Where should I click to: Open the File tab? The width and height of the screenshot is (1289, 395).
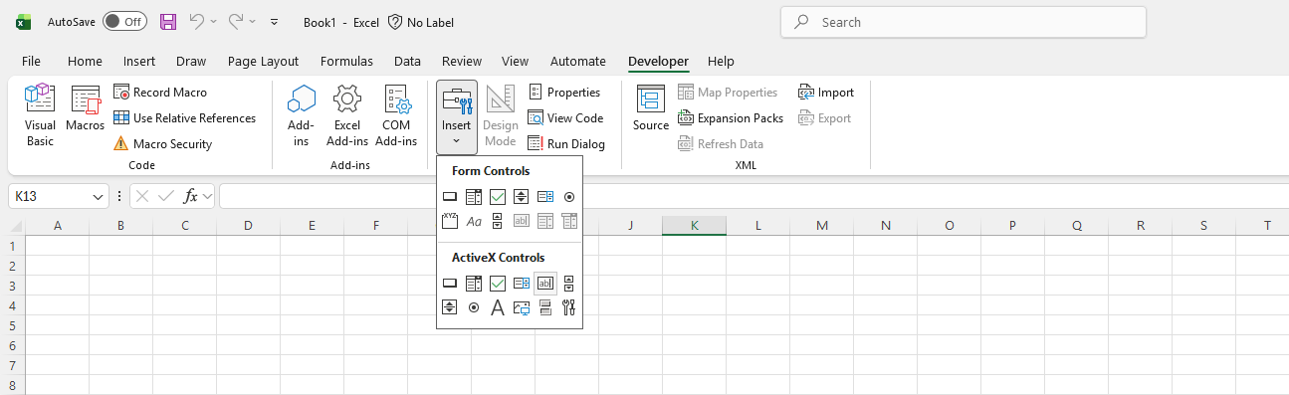point(31,61)
